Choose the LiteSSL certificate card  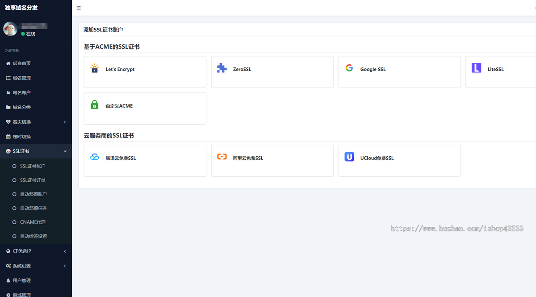(x=501, y=72)
